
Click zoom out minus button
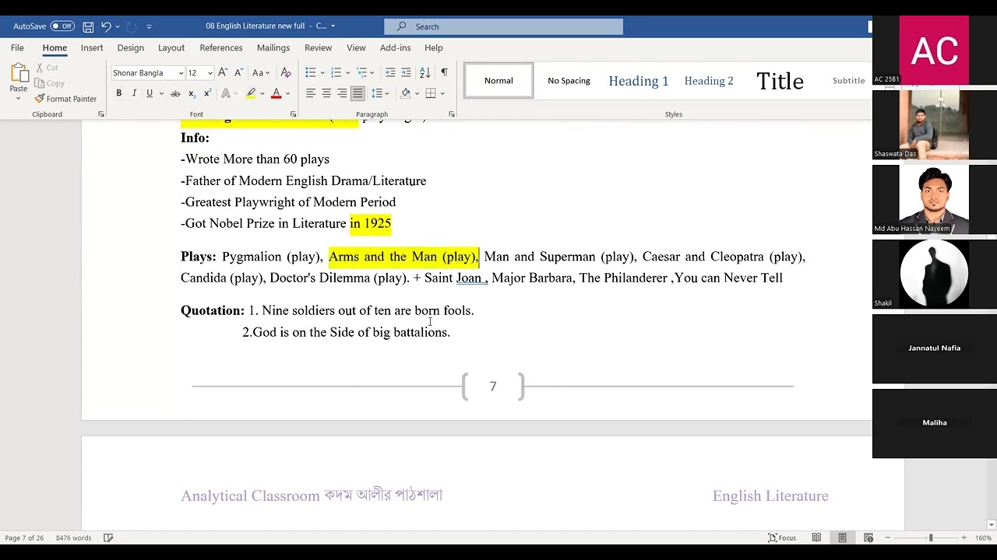tap(889, 537)
